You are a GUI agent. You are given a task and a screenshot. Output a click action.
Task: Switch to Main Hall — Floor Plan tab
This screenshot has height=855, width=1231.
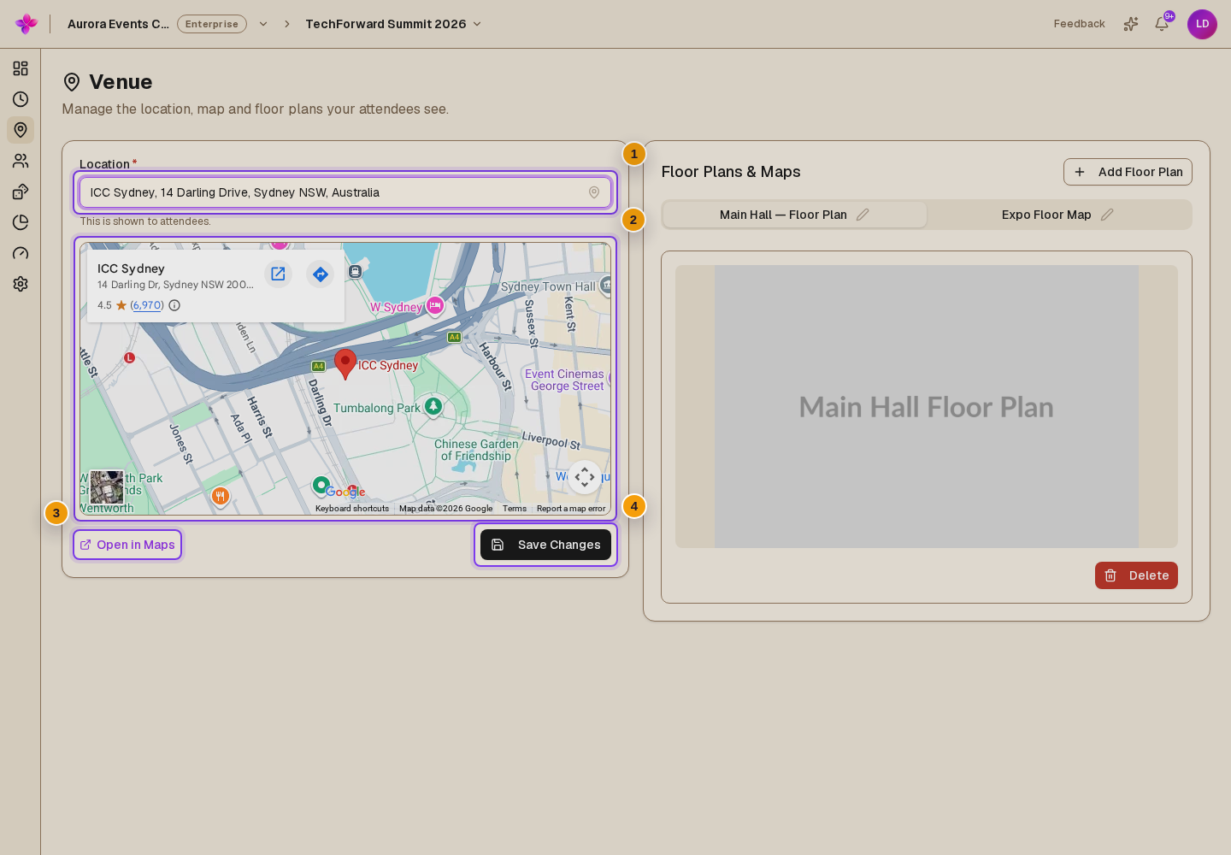pos(794,215)
